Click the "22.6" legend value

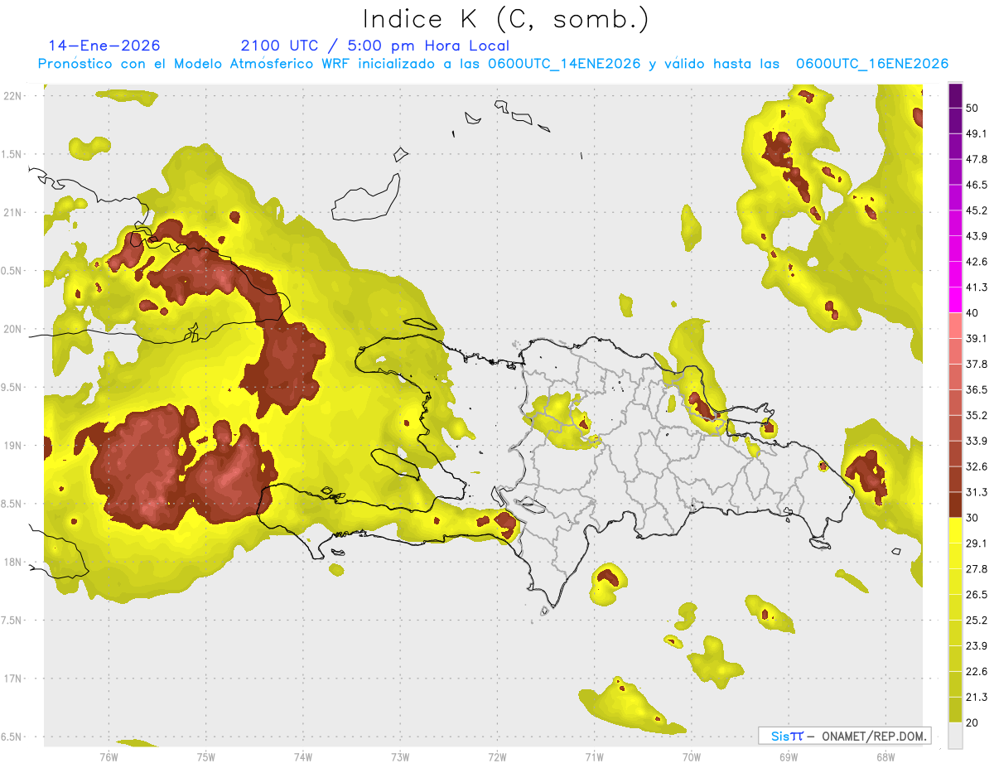[977, 671]
